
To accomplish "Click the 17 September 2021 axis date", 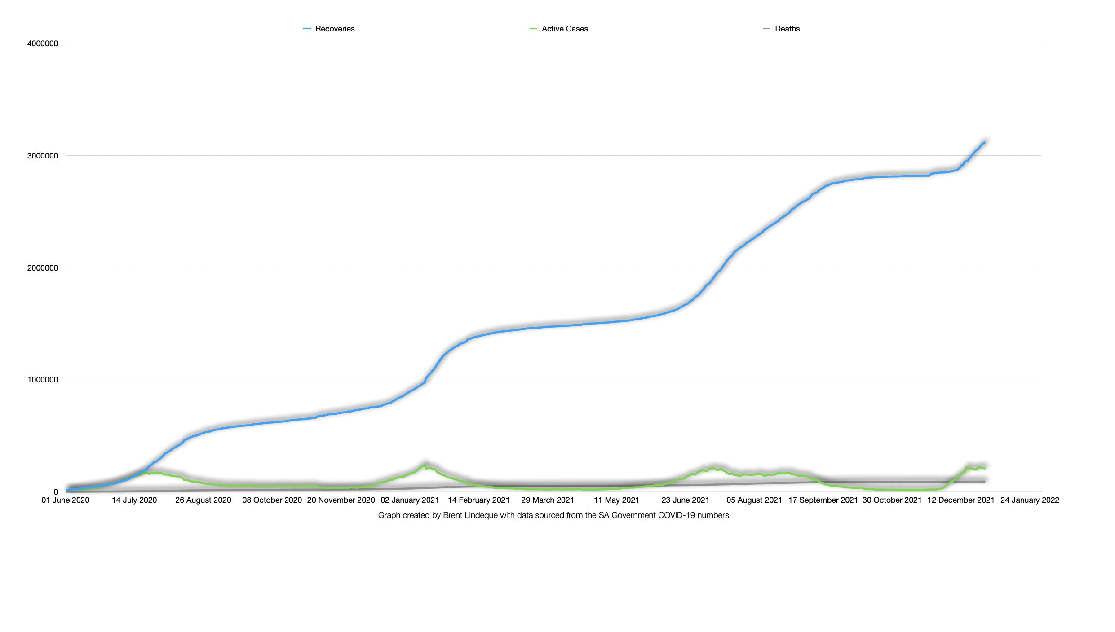I will [x=823, y=500].
